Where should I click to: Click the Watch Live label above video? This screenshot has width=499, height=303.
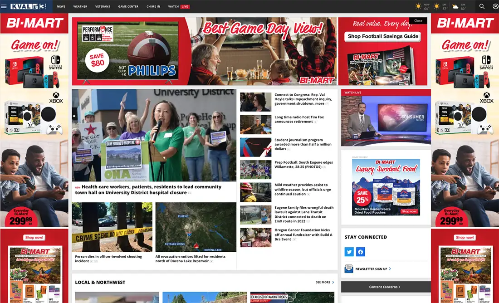click(352, 93)
